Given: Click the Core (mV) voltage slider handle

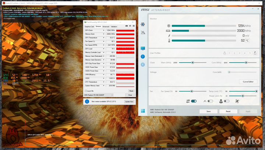Looking at the screenshot, I should tap(229, 72).
